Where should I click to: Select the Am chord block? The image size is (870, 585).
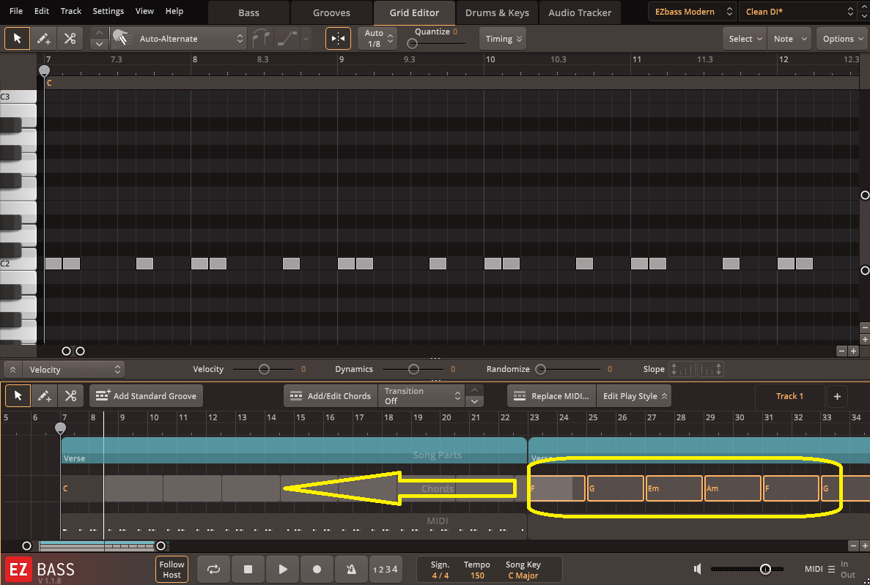coord(733,488)
